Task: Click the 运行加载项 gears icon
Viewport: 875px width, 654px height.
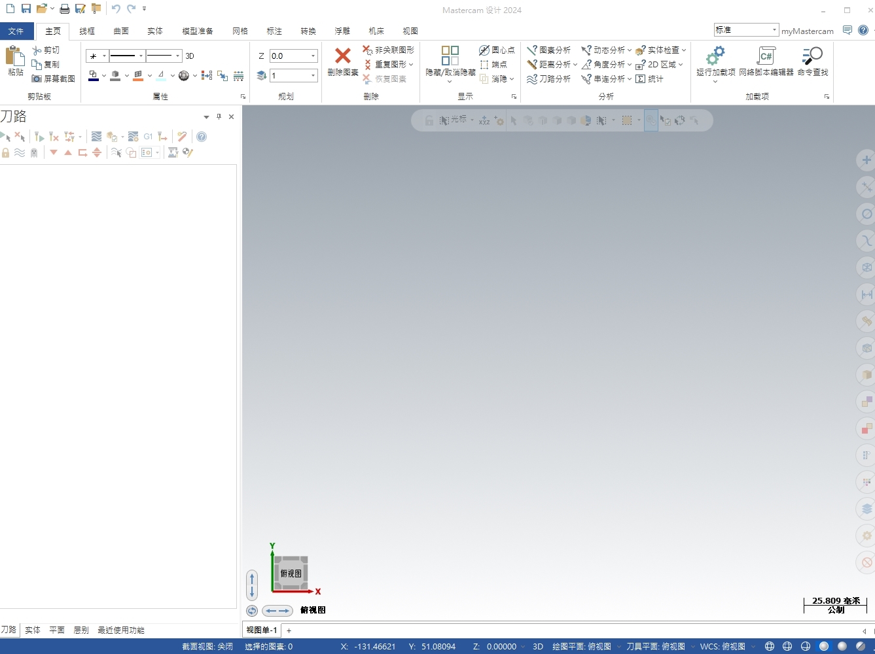Action: (x=715, y=56)
